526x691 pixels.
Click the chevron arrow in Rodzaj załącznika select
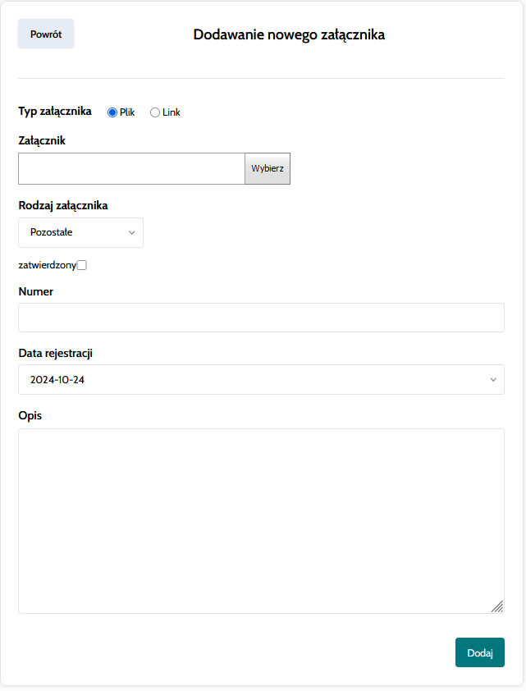coord(131,233)
